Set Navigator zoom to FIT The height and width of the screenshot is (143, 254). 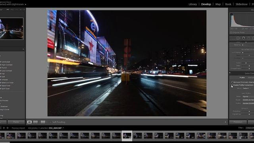click(x=8, y=10)
